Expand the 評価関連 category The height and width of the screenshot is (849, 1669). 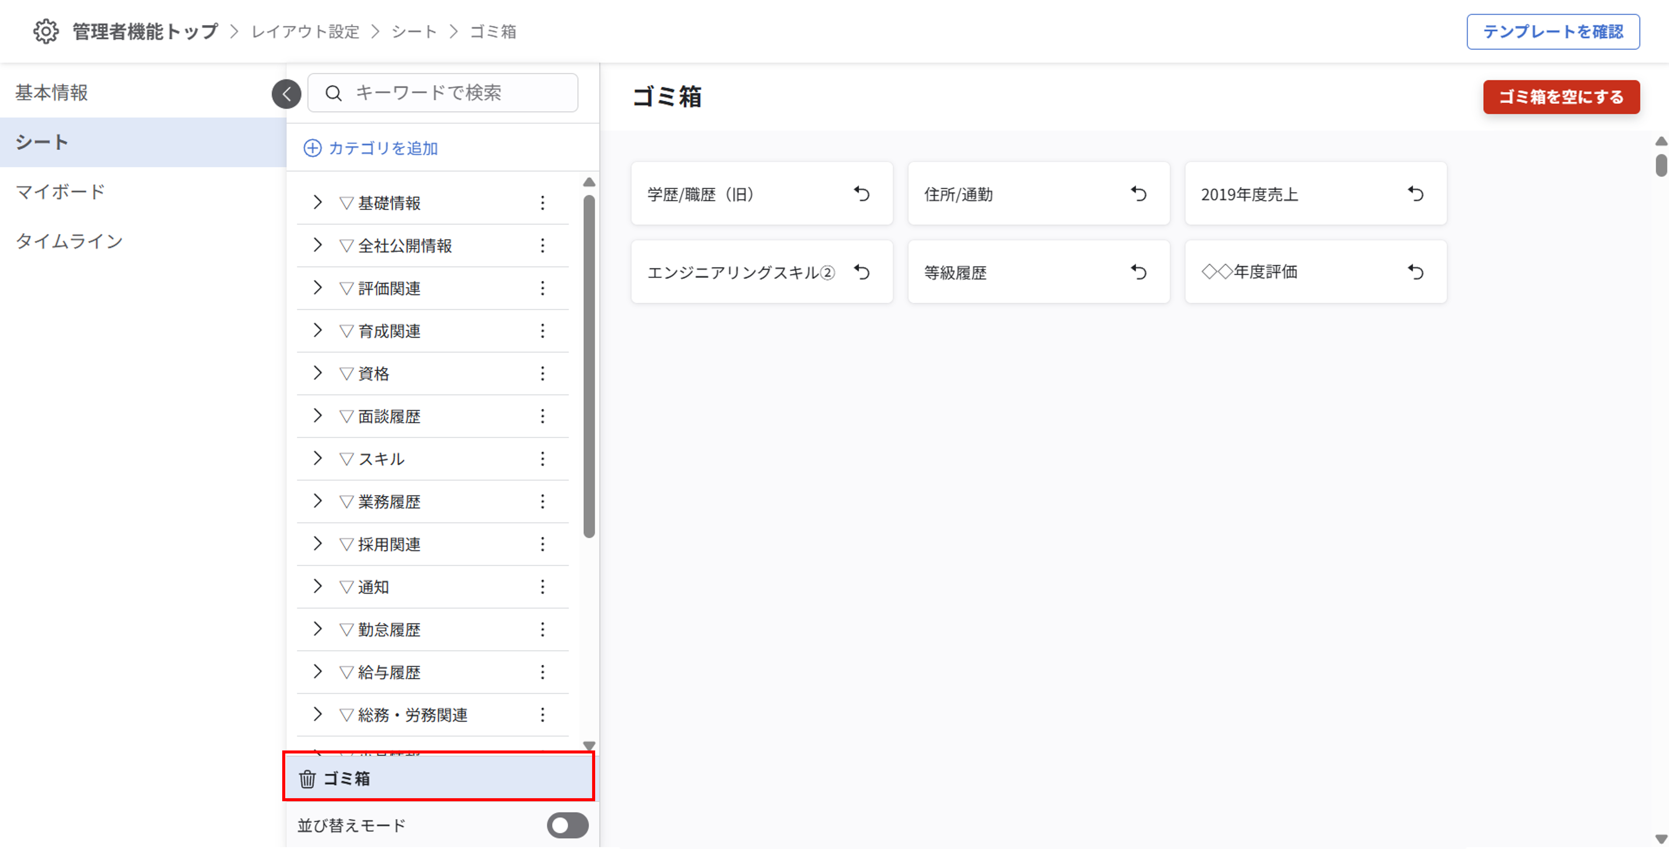[317, 288]
